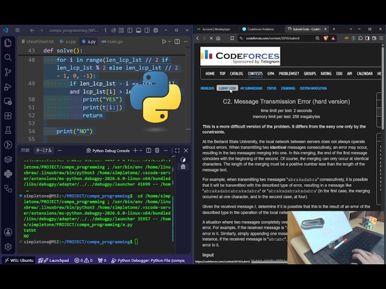Open terminal panel More Actions ellipsis
Image resolution: width=386 pixels, height=289 pixels.
click(x=166, y=151)
